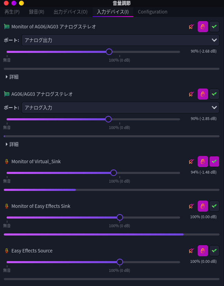Set Easy Effects Source as fallback device
224x286 pixels.
pyautogui.click(x=214, y=251)
